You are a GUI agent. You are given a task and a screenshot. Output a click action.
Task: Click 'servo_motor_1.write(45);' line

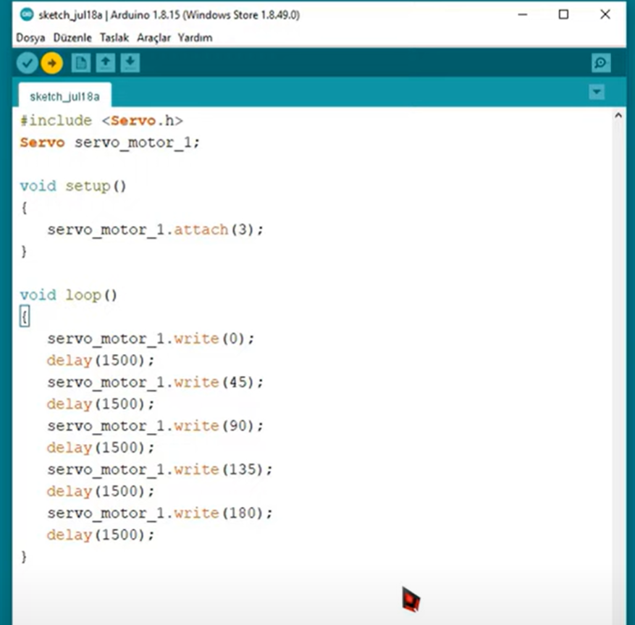click(156, 382)
